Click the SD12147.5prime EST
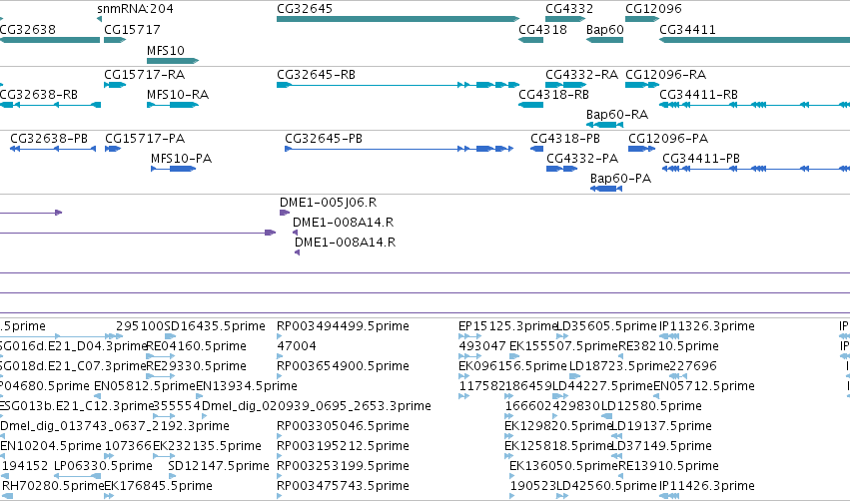Image resolution: width=850 pixels, height=501 pixels. 172,477
